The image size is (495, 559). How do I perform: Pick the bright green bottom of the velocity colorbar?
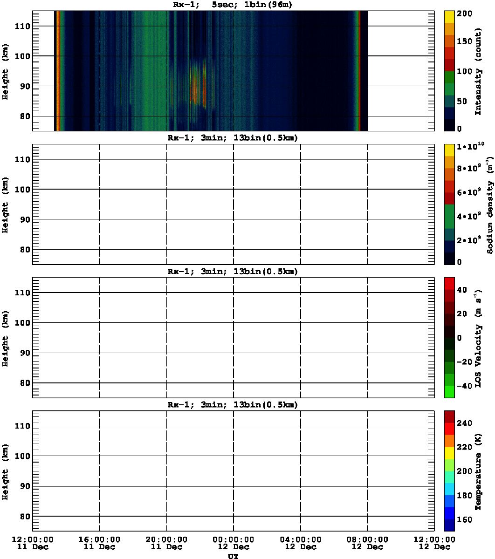449,392
